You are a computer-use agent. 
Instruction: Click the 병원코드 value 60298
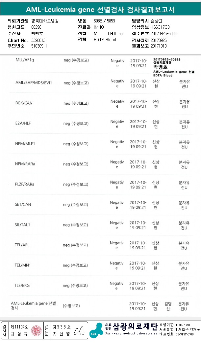point(36,27)
